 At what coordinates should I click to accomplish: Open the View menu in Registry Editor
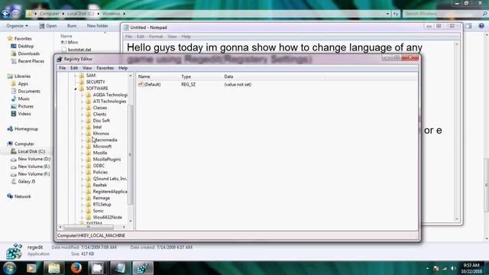click(87, 68)
